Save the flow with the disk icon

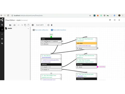[x=14, y=25]
